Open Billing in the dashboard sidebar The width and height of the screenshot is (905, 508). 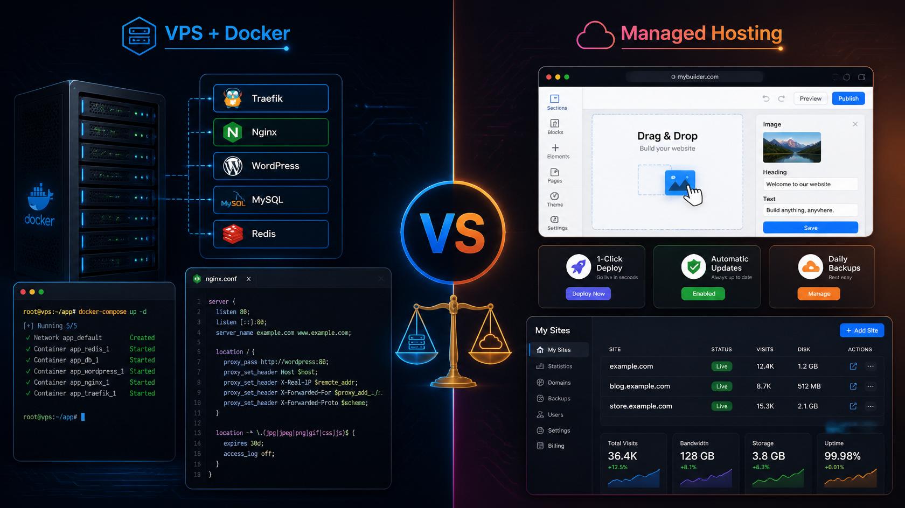[551, 446]
